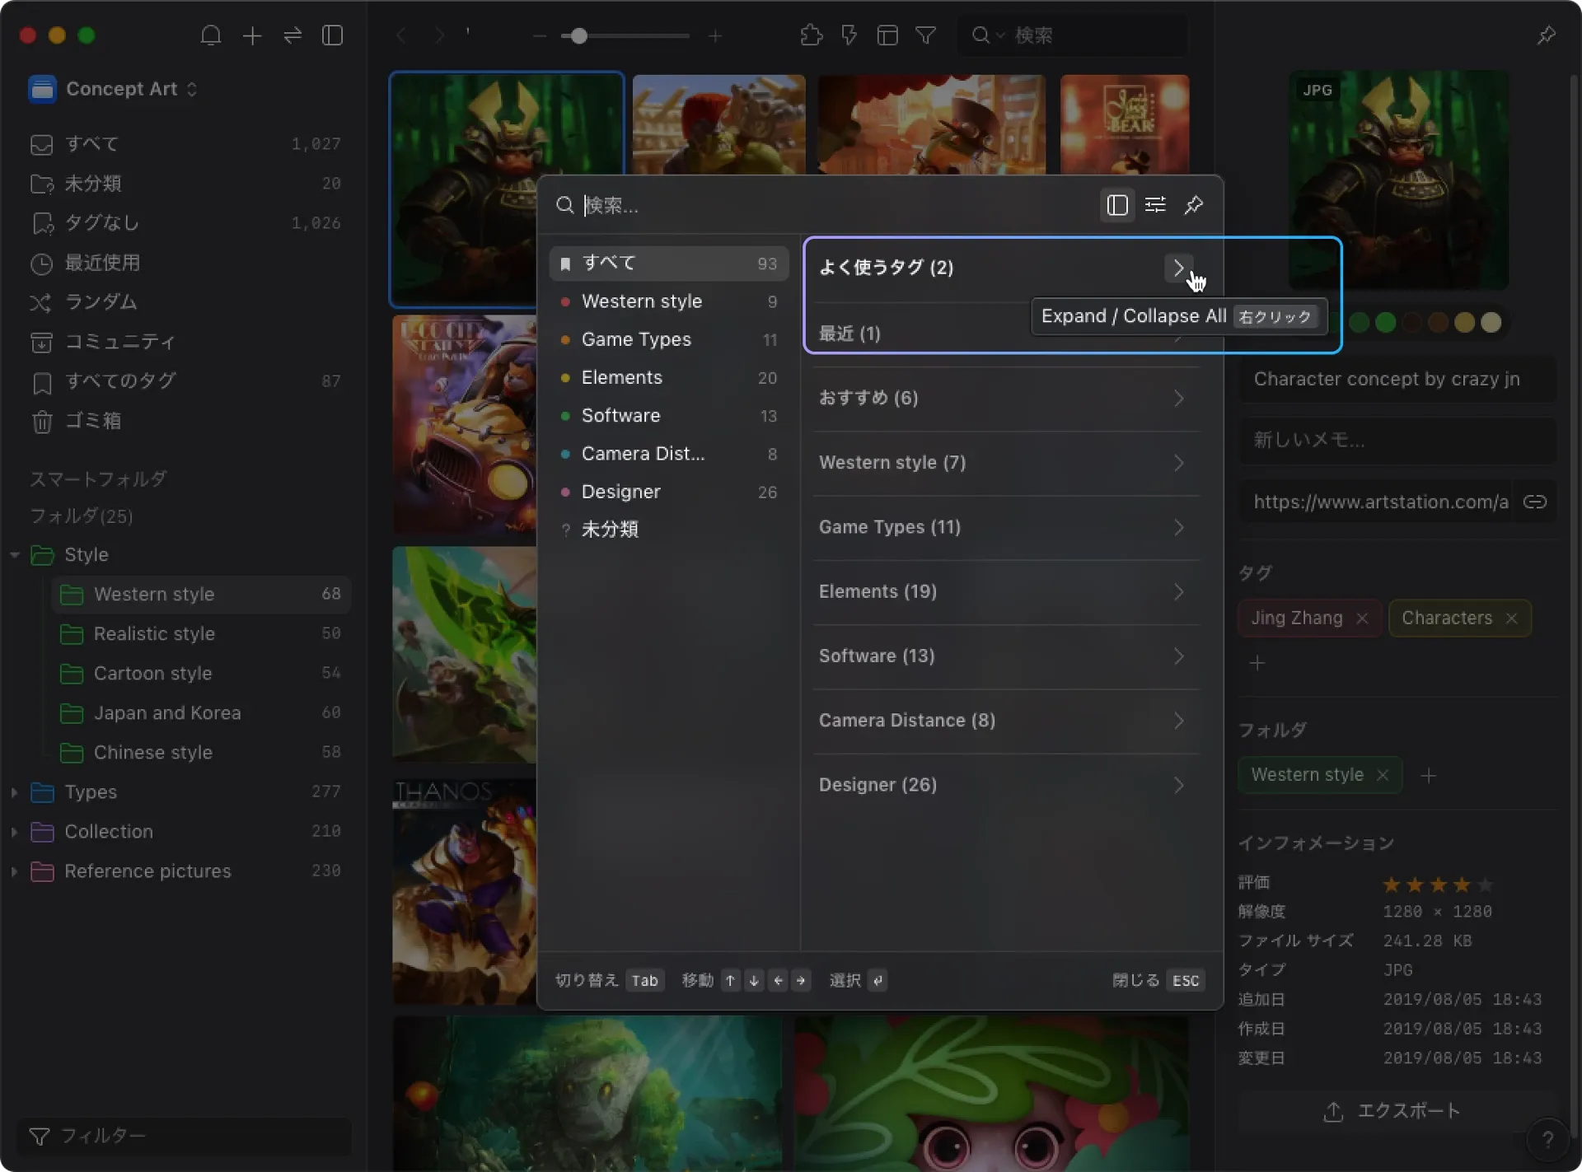Set rating with the fifth star
Screen dimensions: 1582x1172
[1485, 885]
